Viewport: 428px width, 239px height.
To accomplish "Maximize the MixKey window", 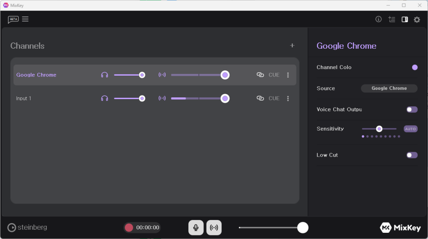I will pyautogui.click(x=404, y=5).
